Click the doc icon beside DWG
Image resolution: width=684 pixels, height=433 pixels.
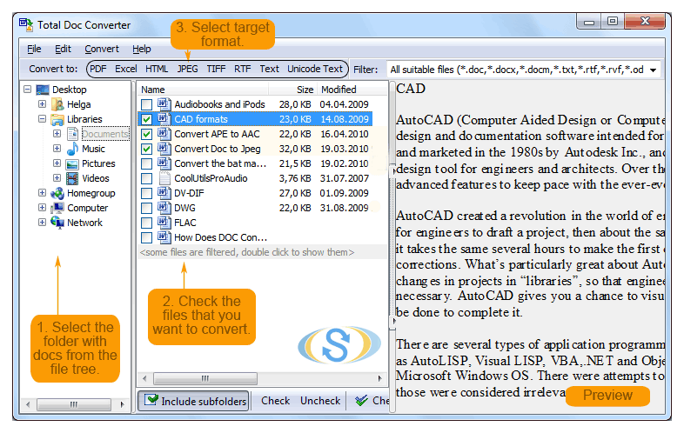tap(164, 208)
